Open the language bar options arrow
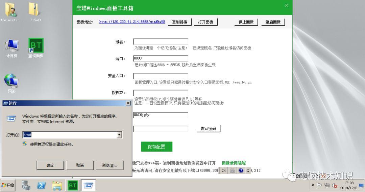This screenshot has height=192, width=365. pyautogui.click(x=248, y=170)
